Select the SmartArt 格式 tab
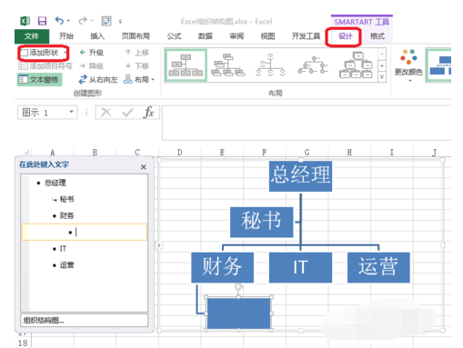The height and width of the screenshot is (348, 463). [x=377, y=36]
